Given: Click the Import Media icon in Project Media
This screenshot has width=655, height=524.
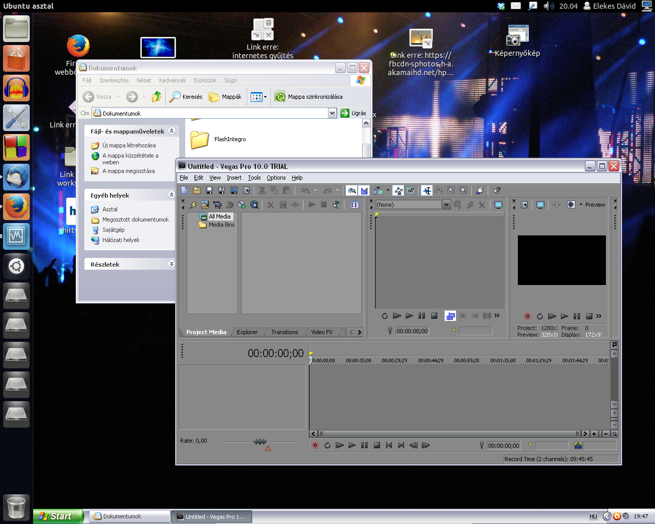Looking at the screenshot, I should coord(205,205).
